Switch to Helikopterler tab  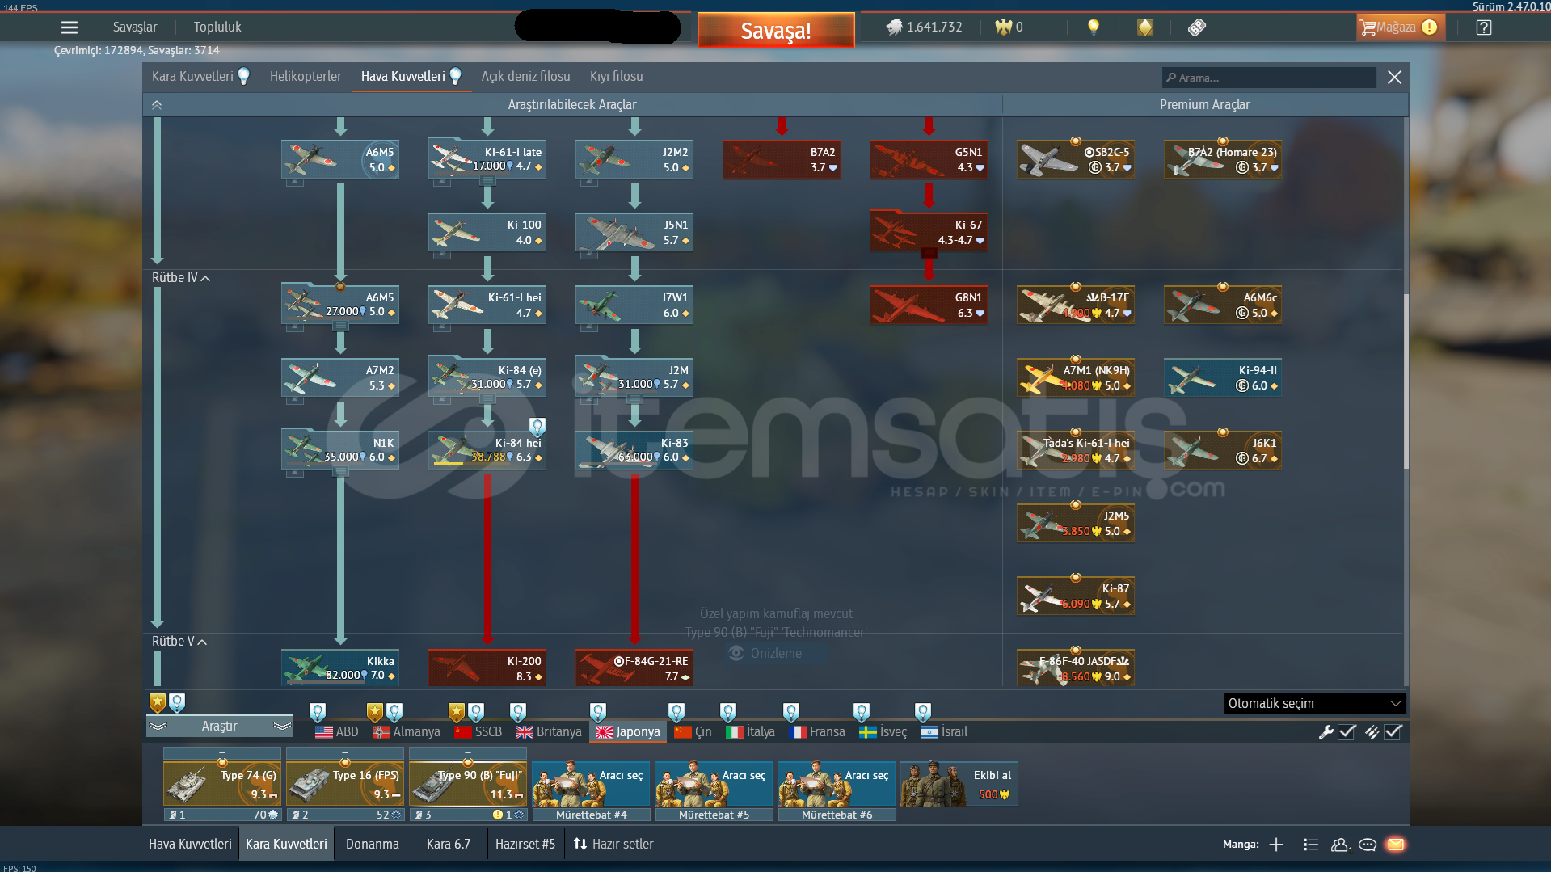click(306, 77)
